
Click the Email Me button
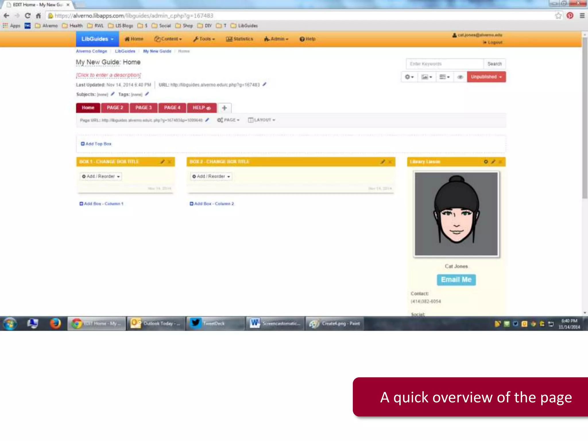pyautogui.click(x=456, y=280)
